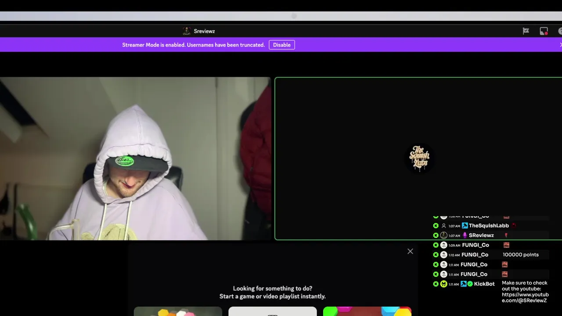
Task: Click the 'Sreviewz' channel title text
Action: pyautogui.click(x=204, y=31)
